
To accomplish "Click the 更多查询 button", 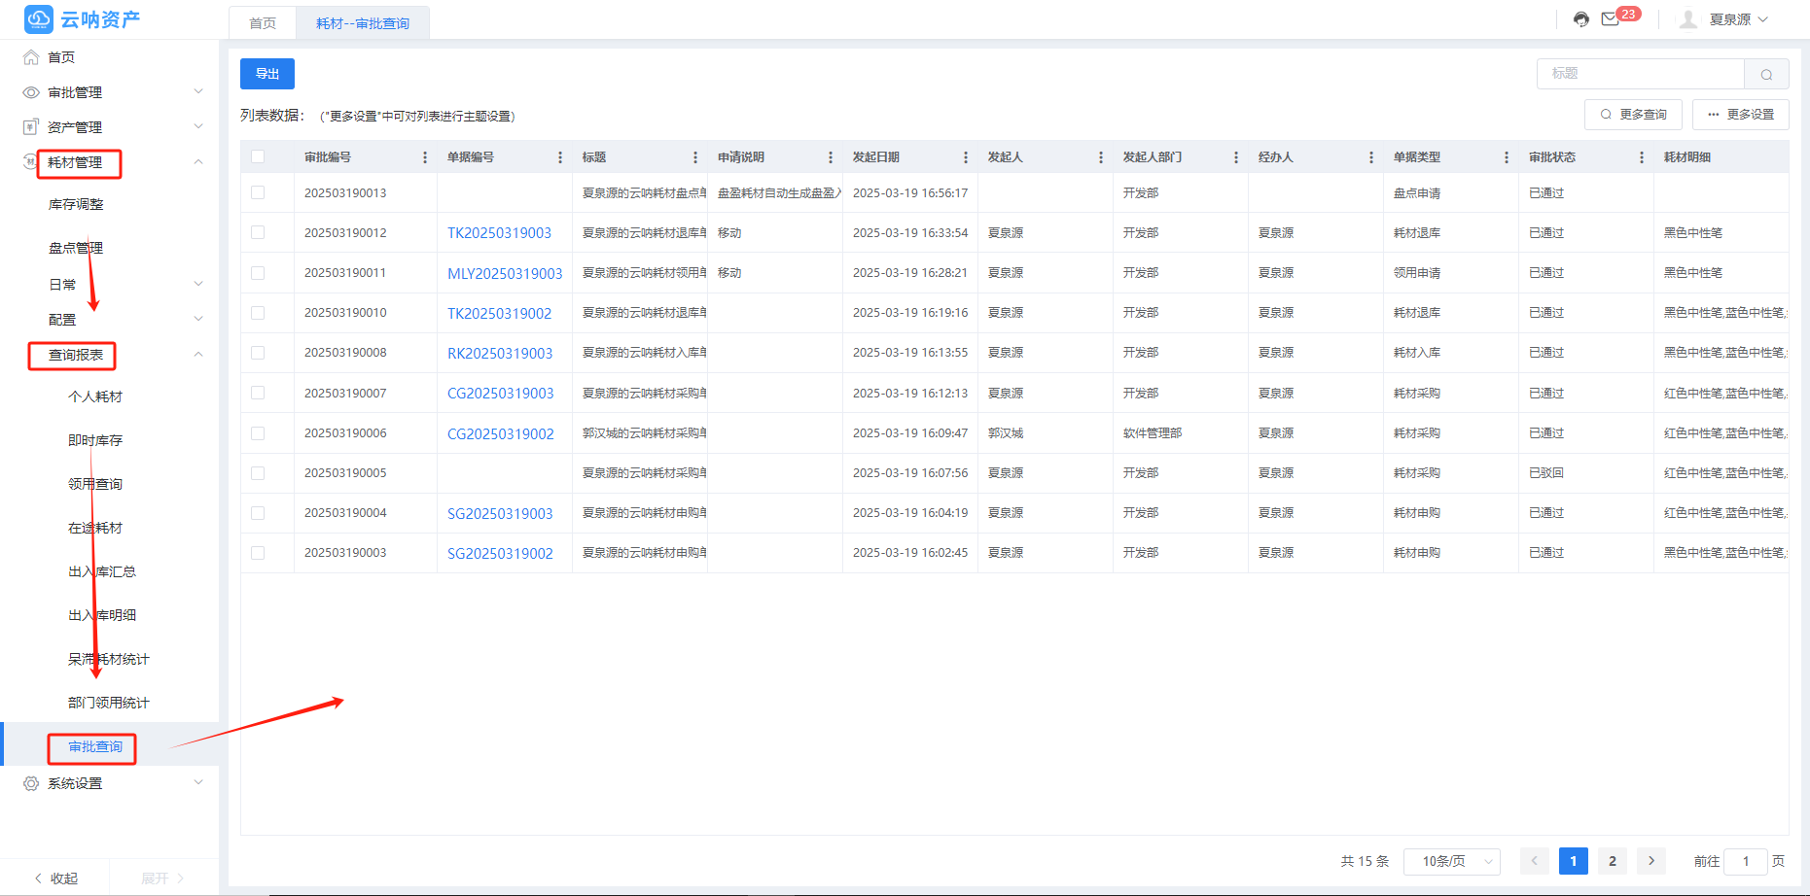I will click(1634, 115).
